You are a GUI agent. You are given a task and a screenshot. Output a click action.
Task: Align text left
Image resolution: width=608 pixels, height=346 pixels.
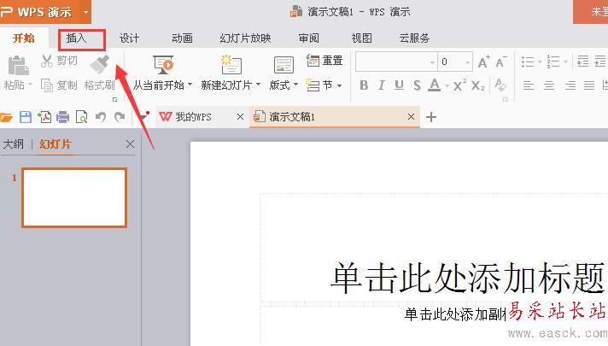(528, 85)
